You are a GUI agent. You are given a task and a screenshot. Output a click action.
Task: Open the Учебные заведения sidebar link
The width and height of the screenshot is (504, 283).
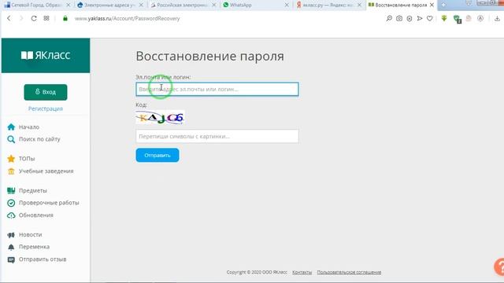[46, 171]
